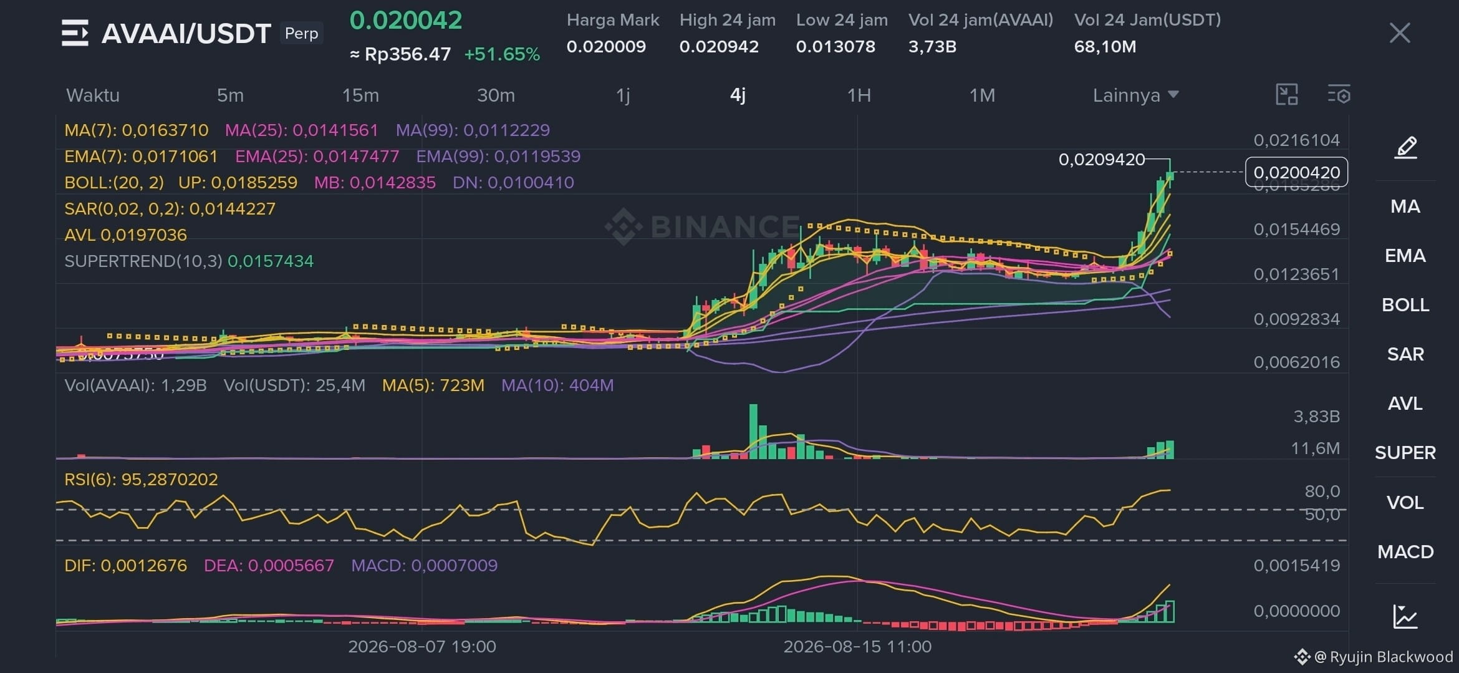Switch to the 1H timeframe
The image size is (1459, 673).
[x=859, y=95]
